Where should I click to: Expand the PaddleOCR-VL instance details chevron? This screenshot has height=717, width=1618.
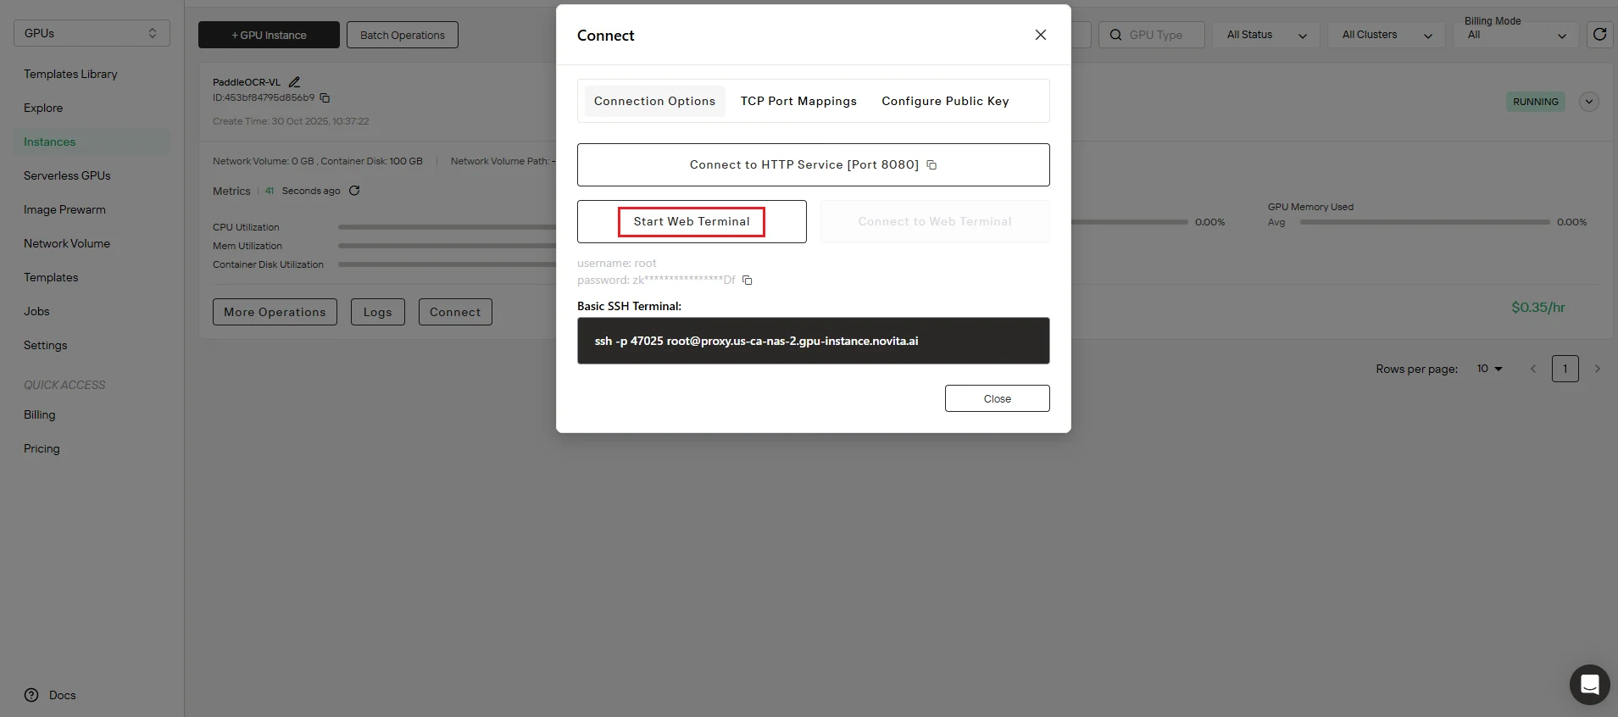click(x=1589, y=102)
